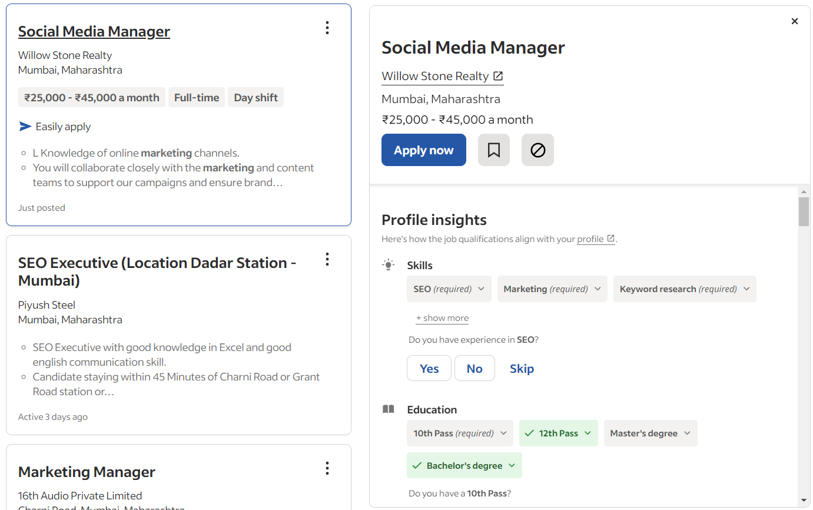Answer Yes to SEO experience
Image resolution: width=813 pixels, height=510 pixels.
click(x=429, y=369)
